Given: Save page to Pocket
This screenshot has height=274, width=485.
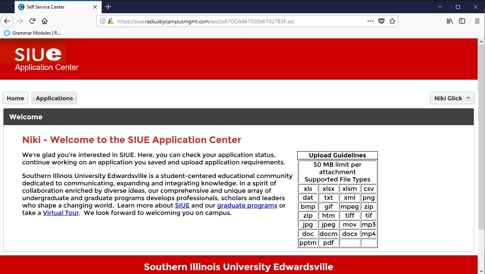Looking at the screenshot, I should click(x=381, y=21).
